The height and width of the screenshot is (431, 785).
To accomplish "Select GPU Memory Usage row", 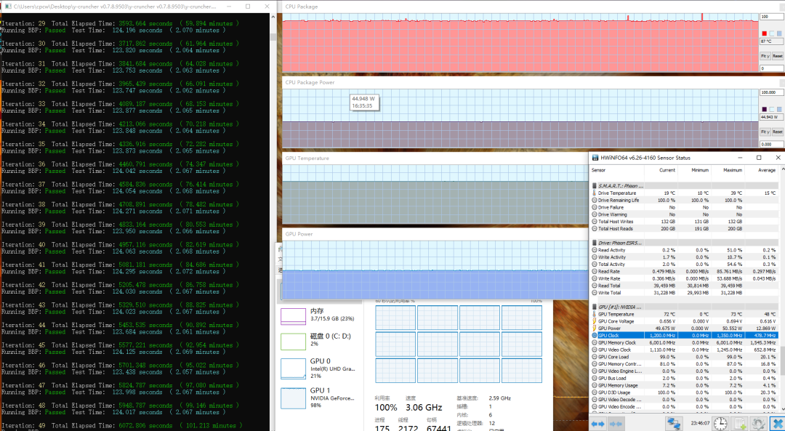I will (x=684, y=385).
